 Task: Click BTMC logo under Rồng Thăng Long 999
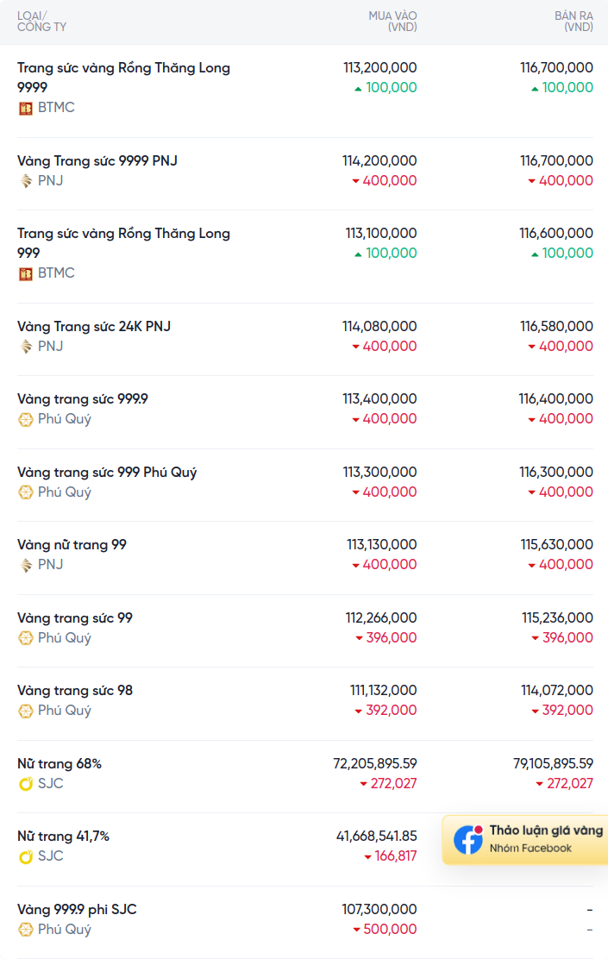point(26,274)
